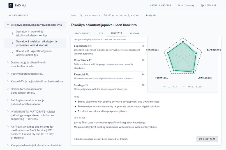Open Kampanjasivusto-julkaisualustan hankinta procurement

[x=36, y=146]
